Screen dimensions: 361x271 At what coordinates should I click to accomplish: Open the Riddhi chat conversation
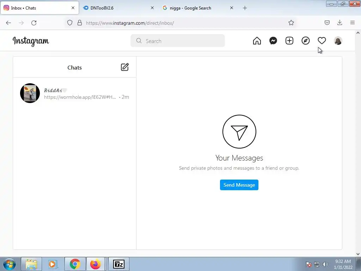click(x=75, y=93)
